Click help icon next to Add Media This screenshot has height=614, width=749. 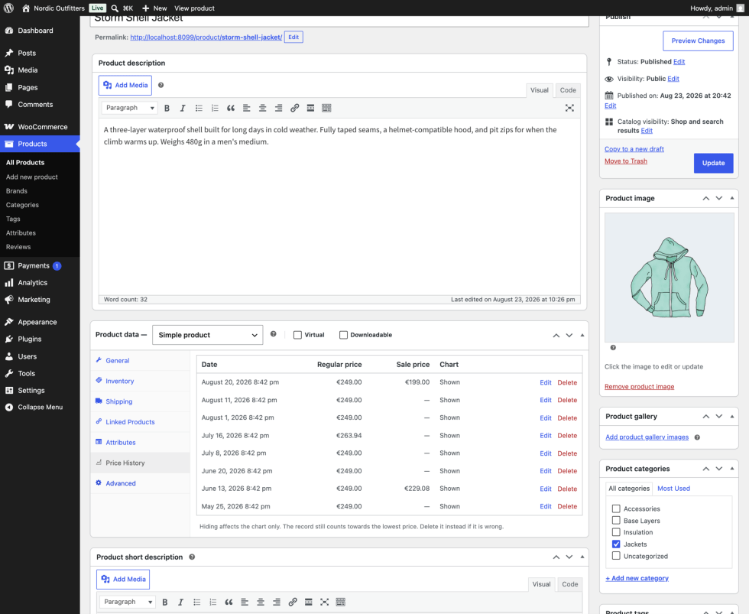(x=161, y=85)
